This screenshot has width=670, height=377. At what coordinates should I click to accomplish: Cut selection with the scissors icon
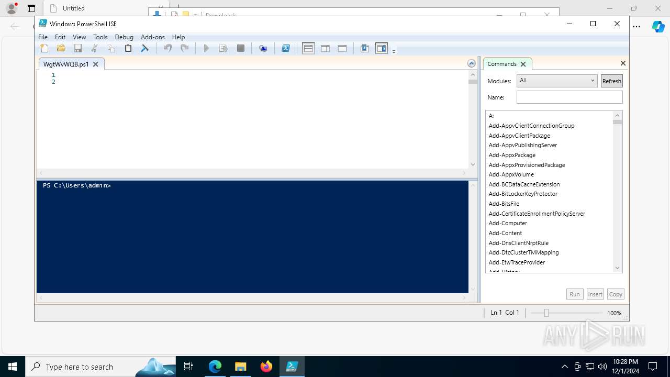tap(95, 48)
